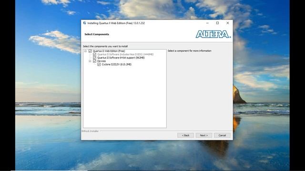Maximize the installer window

[x=217, y=23]
